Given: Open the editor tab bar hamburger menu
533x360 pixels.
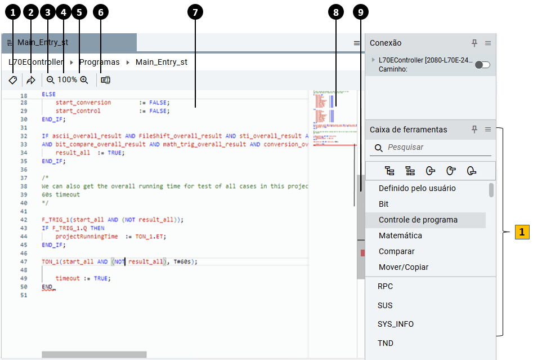Looking at the screenshot, I should 357,43.
